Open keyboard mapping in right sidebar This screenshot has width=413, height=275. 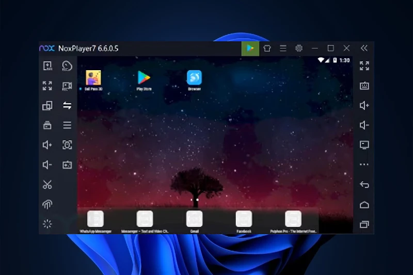coord(364,86)
